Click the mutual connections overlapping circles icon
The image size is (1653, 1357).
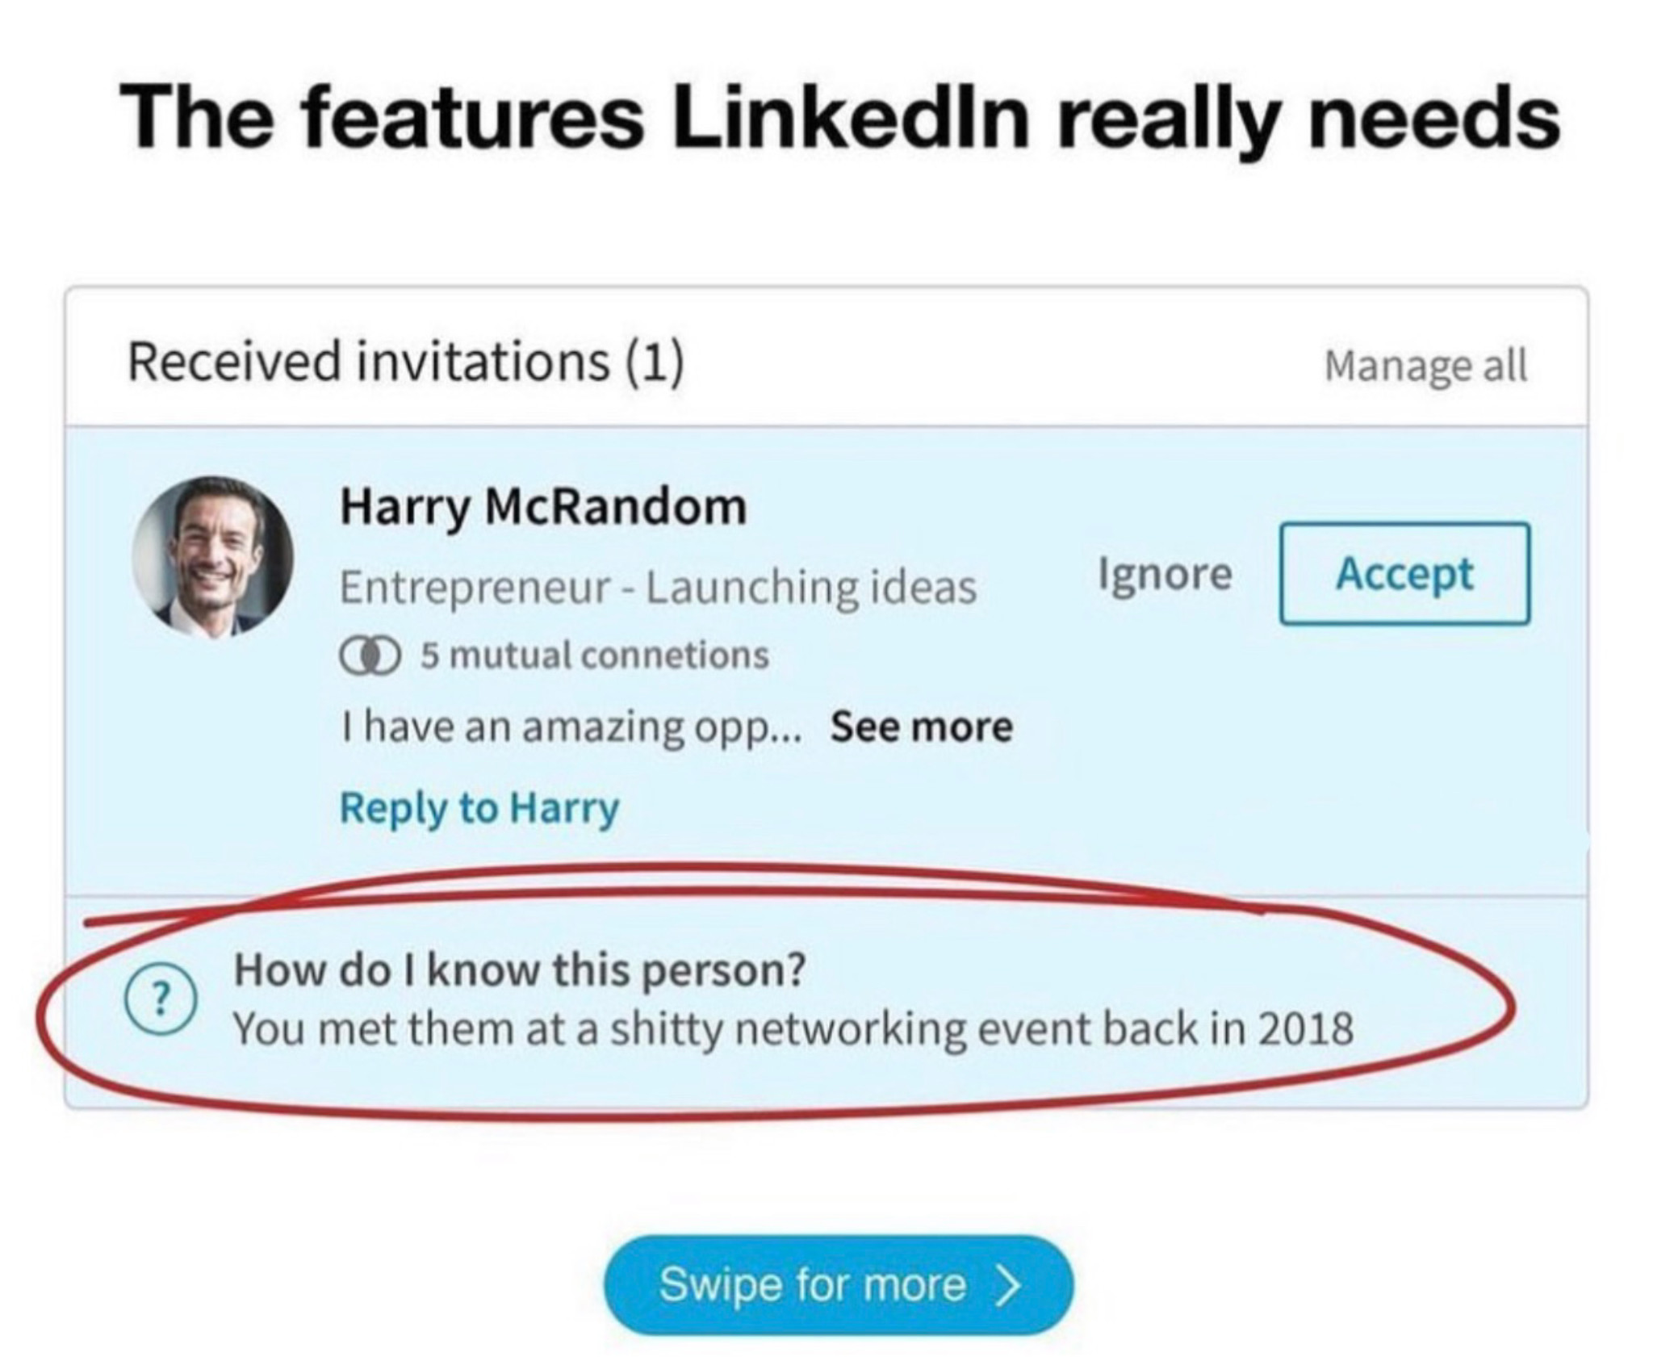[370, 656]
